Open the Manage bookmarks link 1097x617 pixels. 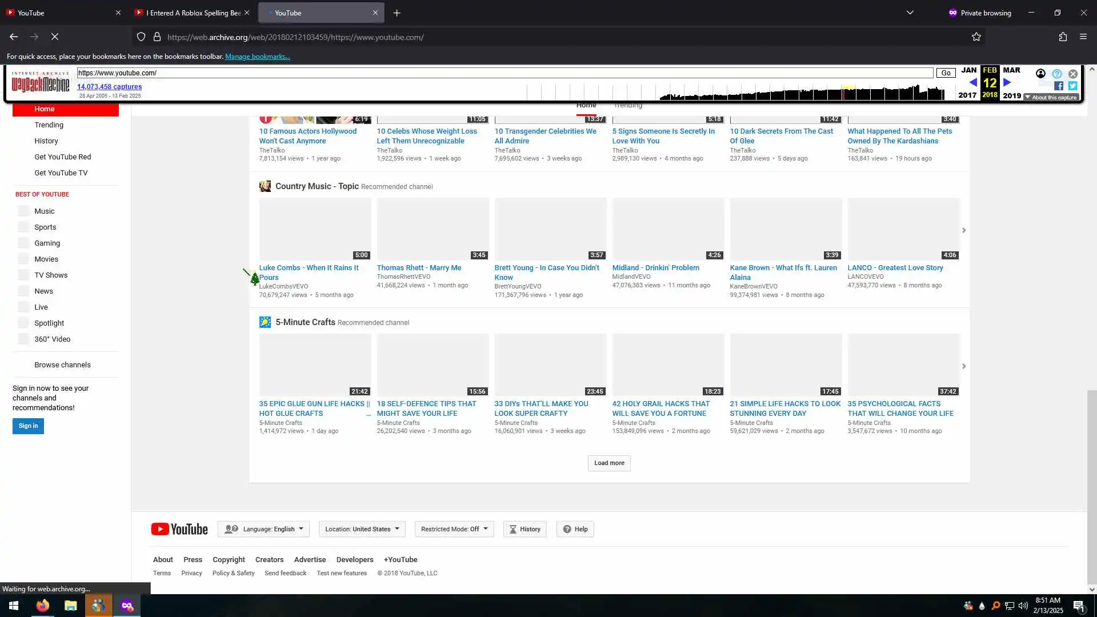tap(257, 57)
